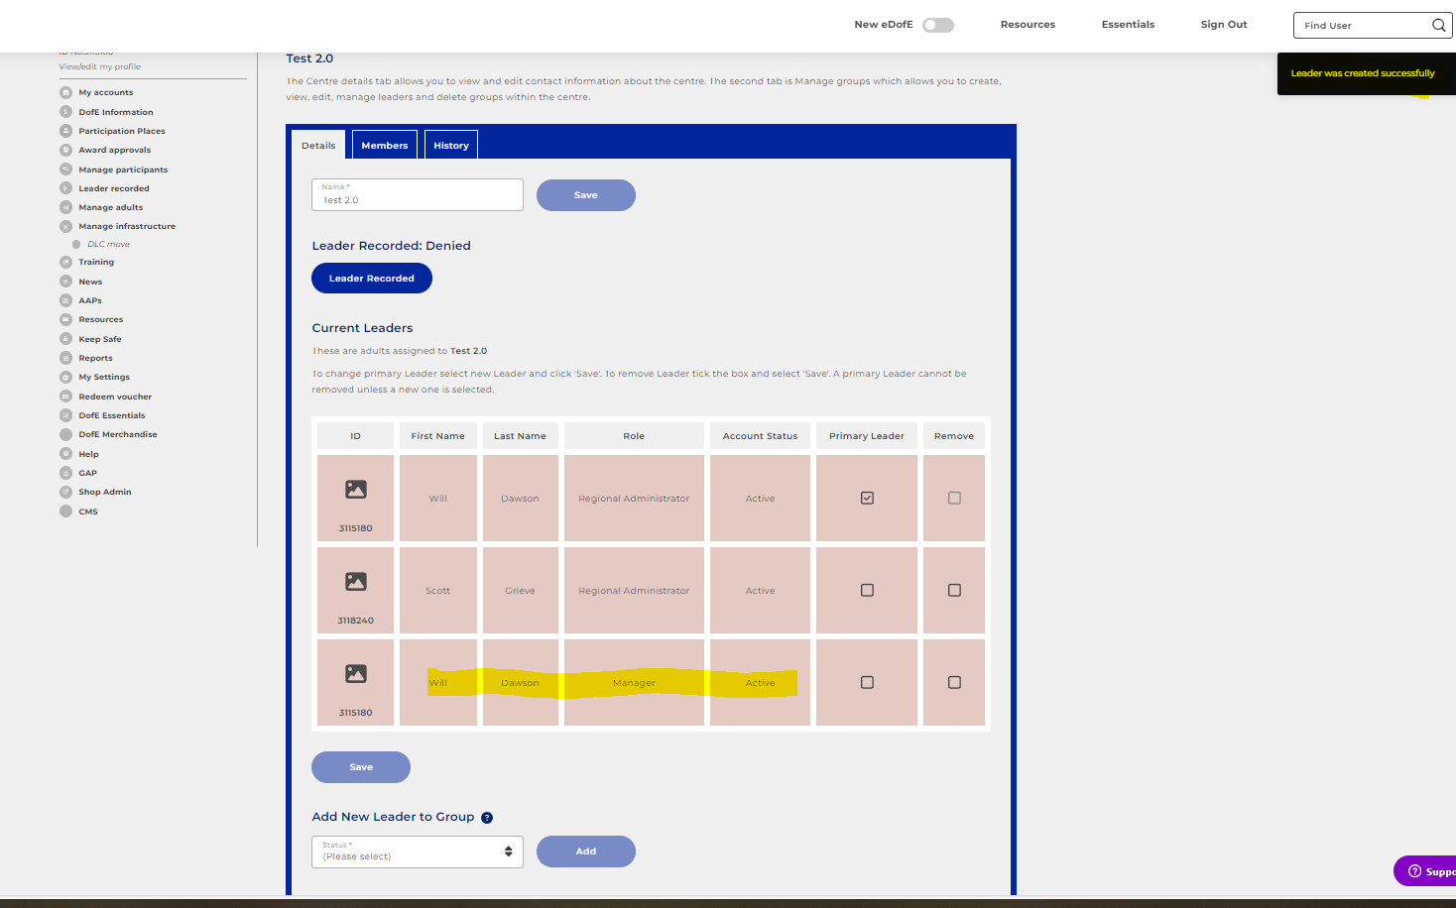Click Sign Out in the top bar
1456x908 pixels.
click(1223, 25)
